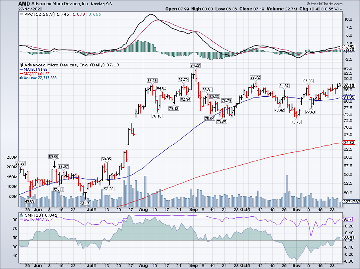360x269 pixels.
Task: Click the black line marker before PPO(12,26,9)
Action: tap(22, 14)
